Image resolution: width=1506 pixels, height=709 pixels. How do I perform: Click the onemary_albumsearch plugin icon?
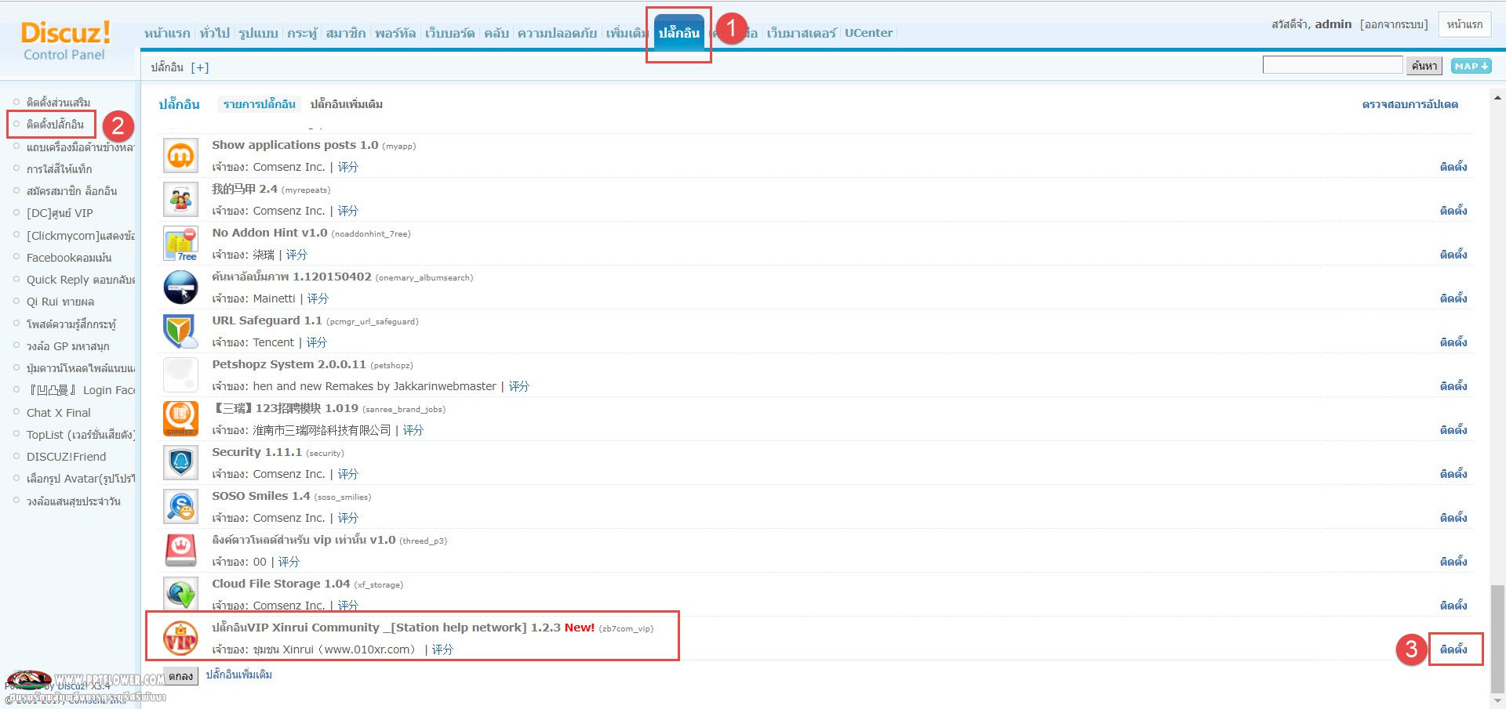point(180,287)
